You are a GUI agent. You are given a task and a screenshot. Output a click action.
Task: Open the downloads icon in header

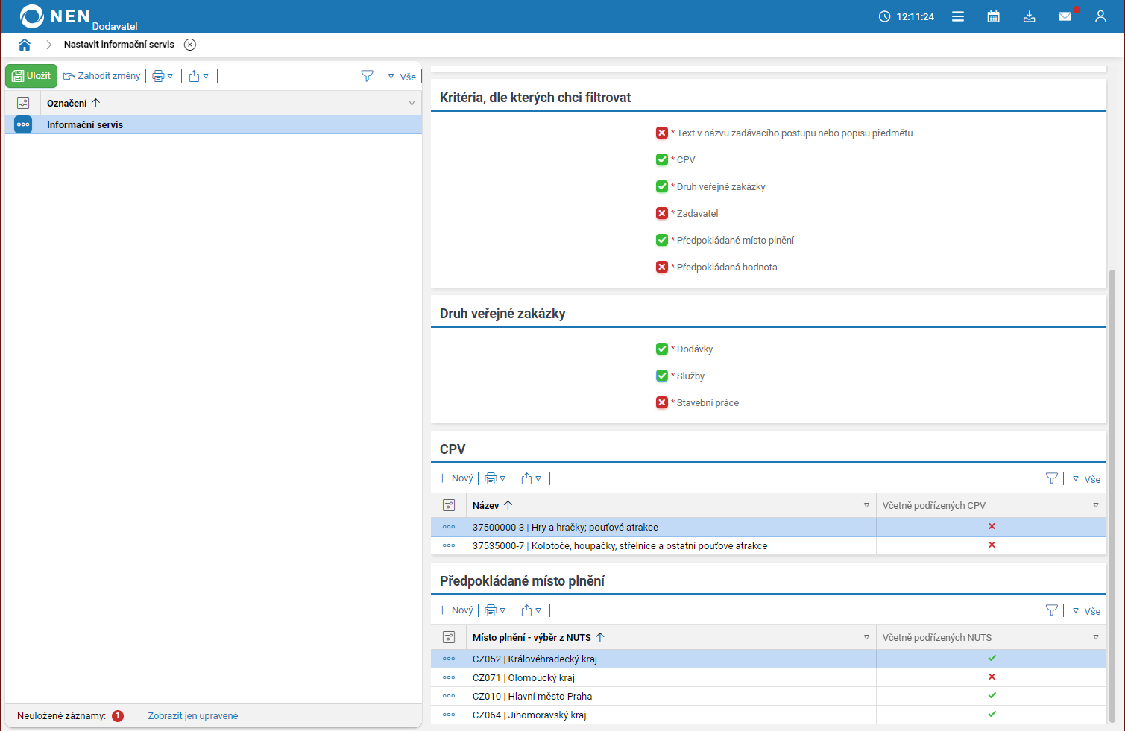pyautogui.click(x=1029, y=16)
